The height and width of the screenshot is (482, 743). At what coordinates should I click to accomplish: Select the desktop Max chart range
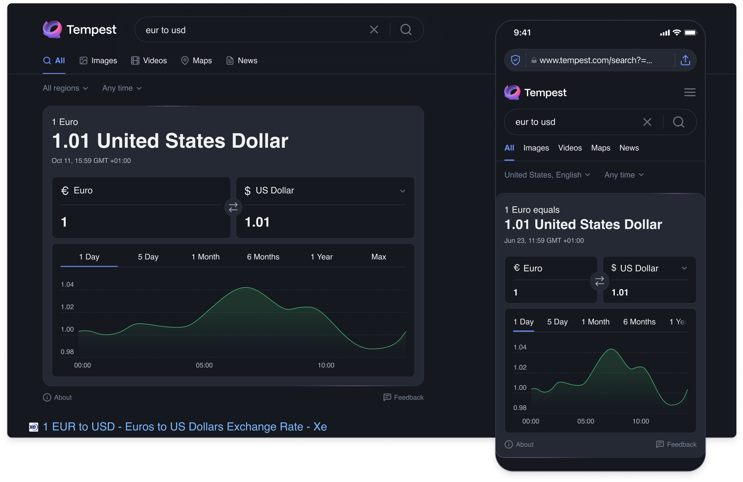[x=378, y=257]
